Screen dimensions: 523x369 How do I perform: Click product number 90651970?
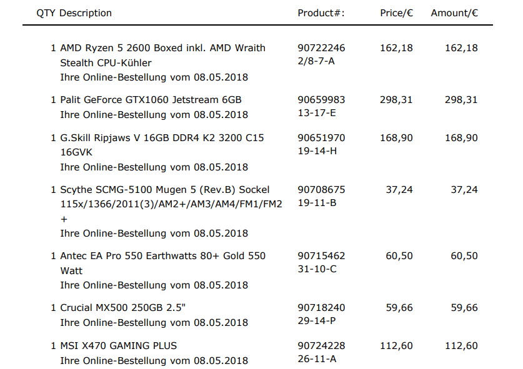[x=321, y=138]
